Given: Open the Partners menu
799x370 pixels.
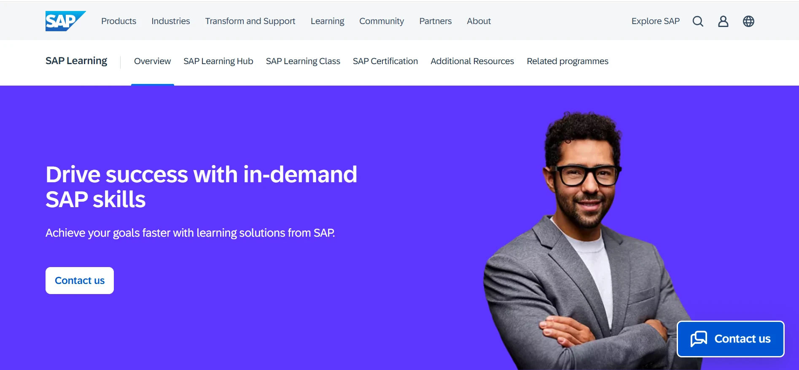Looking at the screenshot, I should (x=435, y=21).
